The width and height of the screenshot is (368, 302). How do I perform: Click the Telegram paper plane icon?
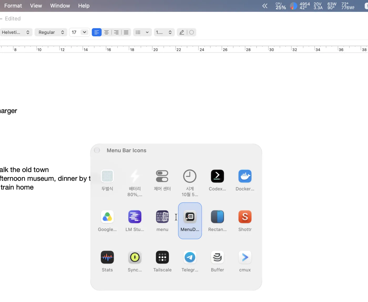tap(190, 257)
